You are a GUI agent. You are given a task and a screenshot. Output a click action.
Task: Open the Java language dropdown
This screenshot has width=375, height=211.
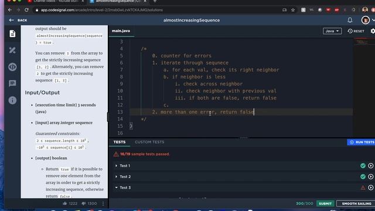tap(332, 31)
